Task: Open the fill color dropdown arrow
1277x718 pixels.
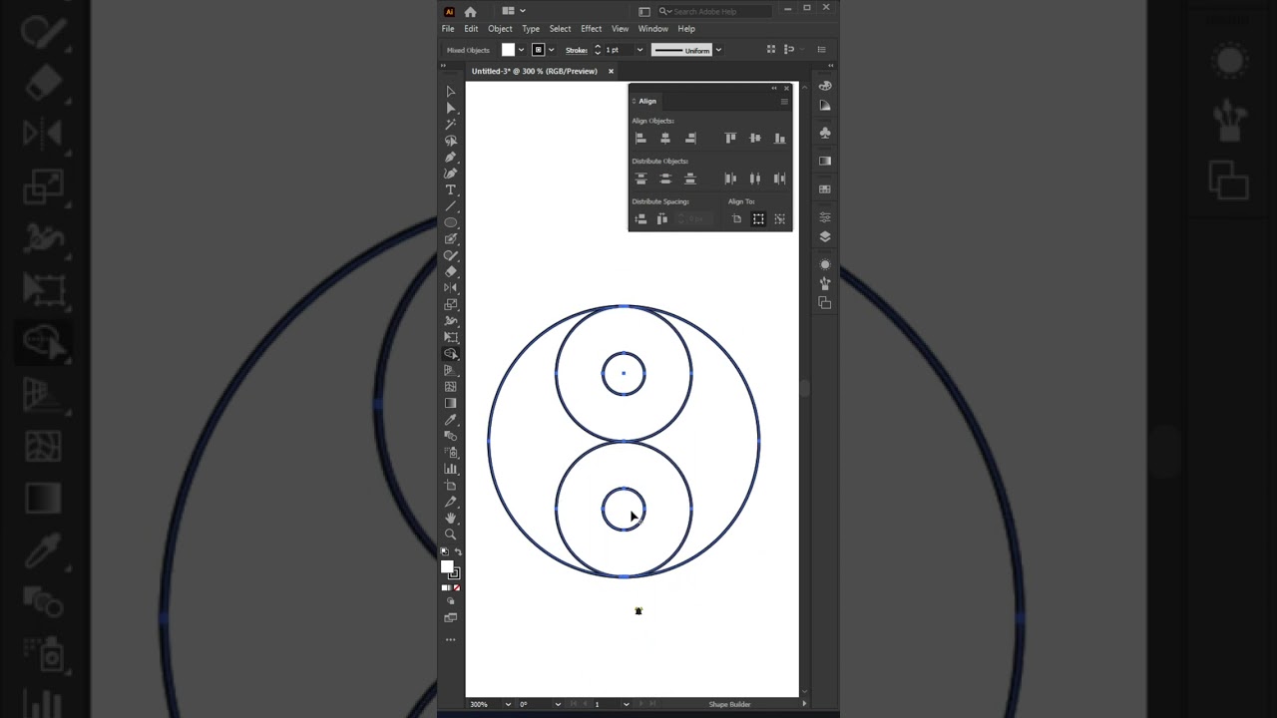Action: coord(521,50)
